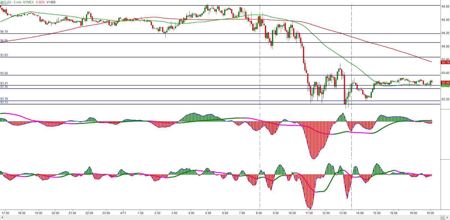Click the 5:00 time axis label
450x220 pixels.
click(208, 213)
